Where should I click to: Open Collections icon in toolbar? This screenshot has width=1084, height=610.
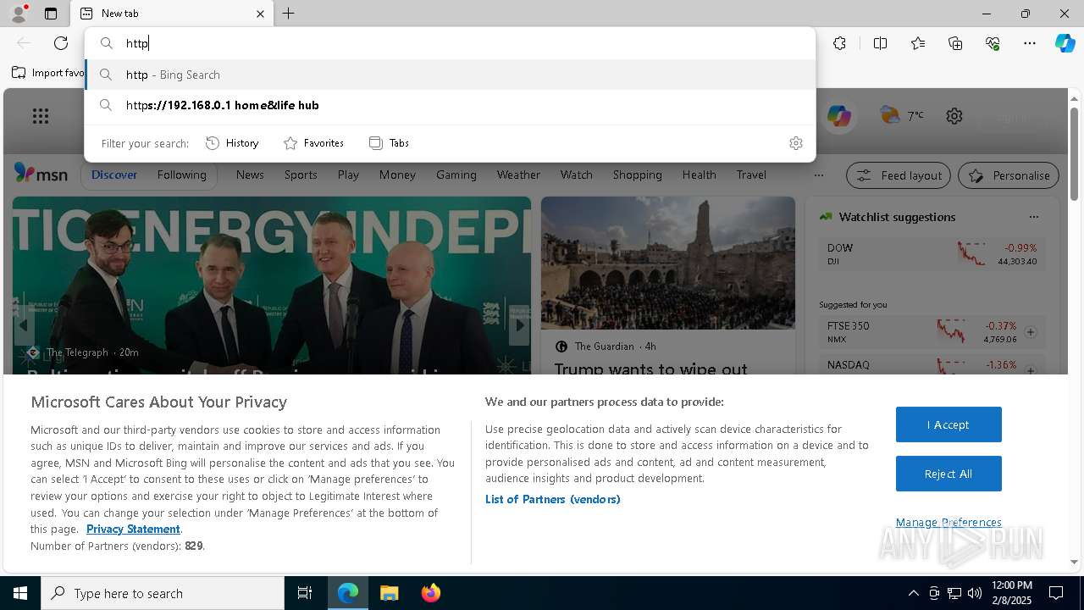click(x=955, y=43)
